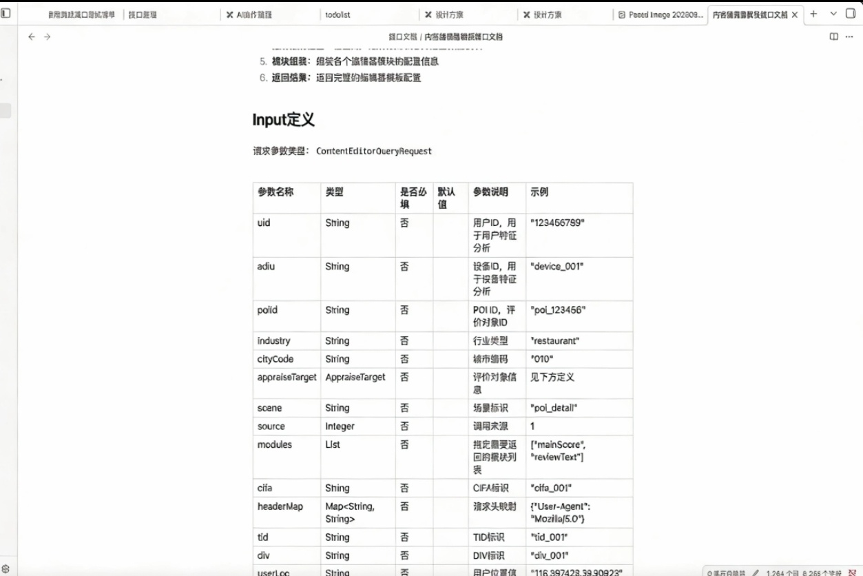Switch to reading view book icon
The height and width of the screenshot is (576, 863).
pyautogui.click(x=834, y=37)
